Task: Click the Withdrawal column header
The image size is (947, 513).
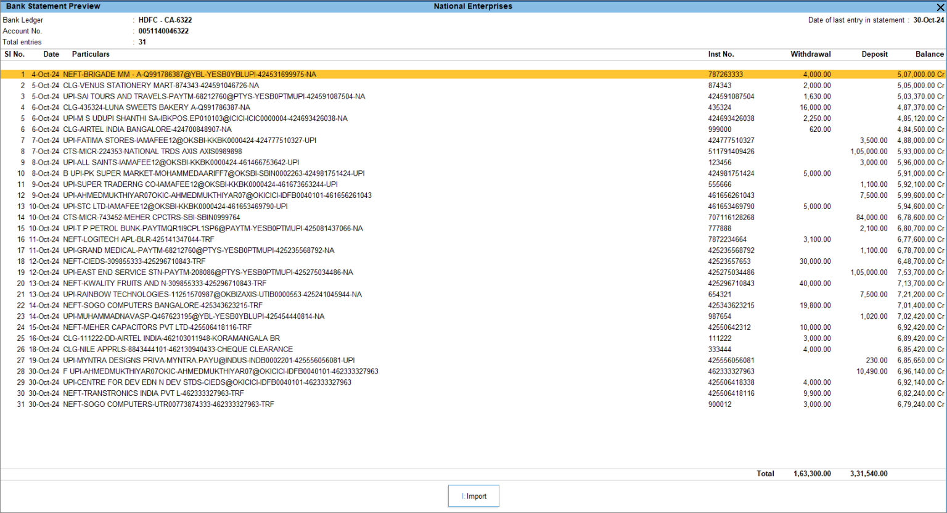Action: (813, 54)
